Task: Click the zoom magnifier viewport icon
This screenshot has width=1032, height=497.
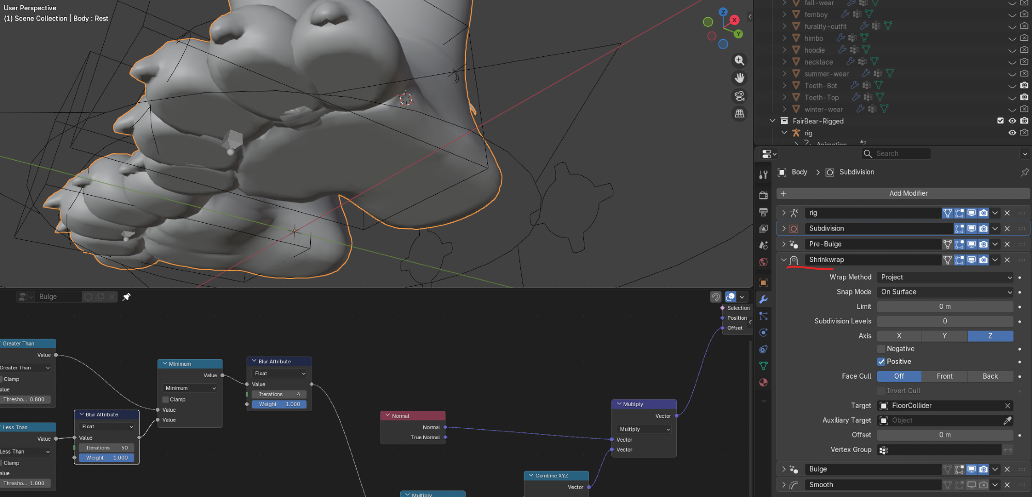Action: tap(739, 60)
